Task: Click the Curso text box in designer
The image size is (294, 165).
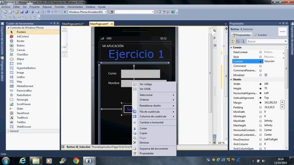Action: [141, 74]
